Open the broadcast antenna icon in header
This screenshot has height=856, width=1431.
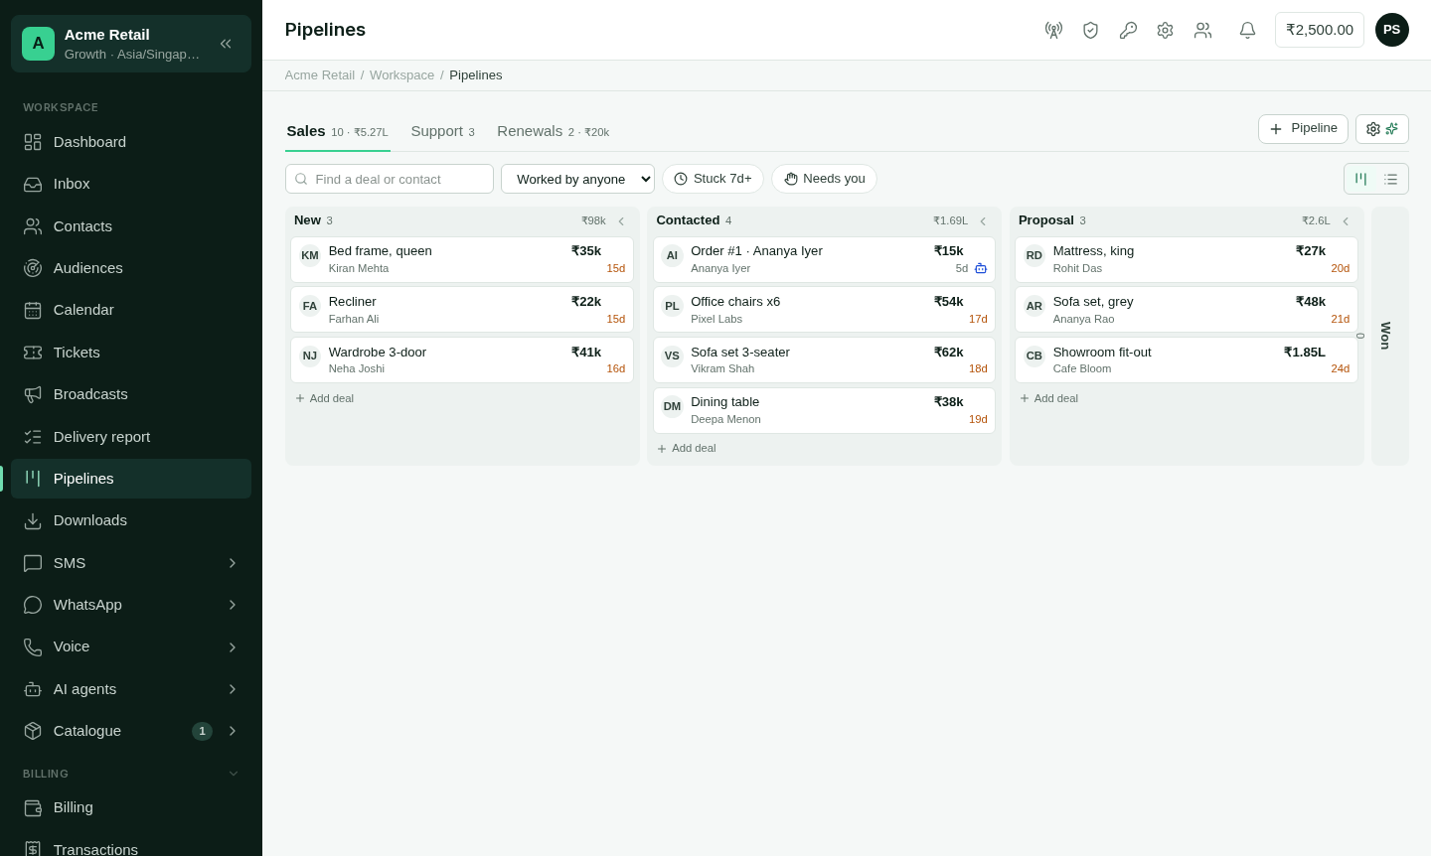(1053, 30)
